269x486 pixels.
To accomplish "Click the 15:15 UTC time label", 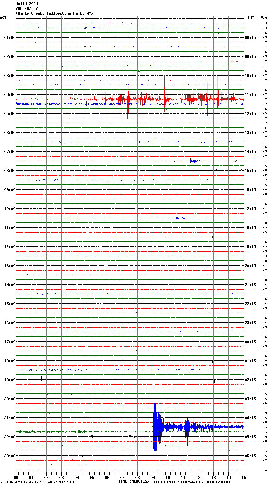I will (250, 171).
